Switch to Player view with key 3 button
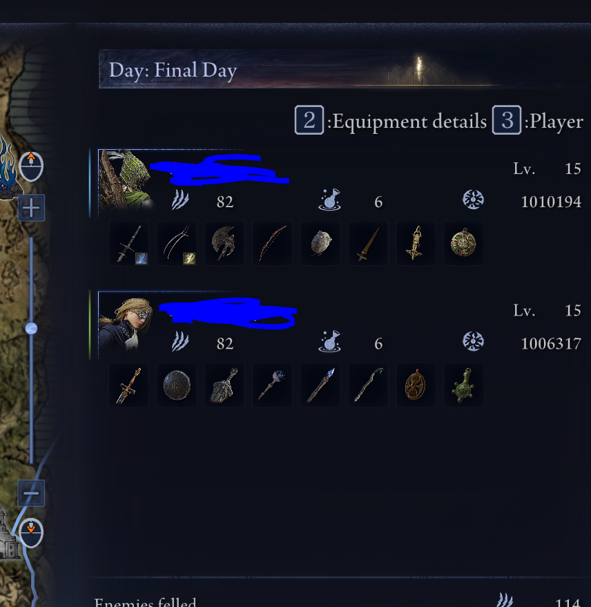Screen dimensions: 591x607 coord(507,120)
